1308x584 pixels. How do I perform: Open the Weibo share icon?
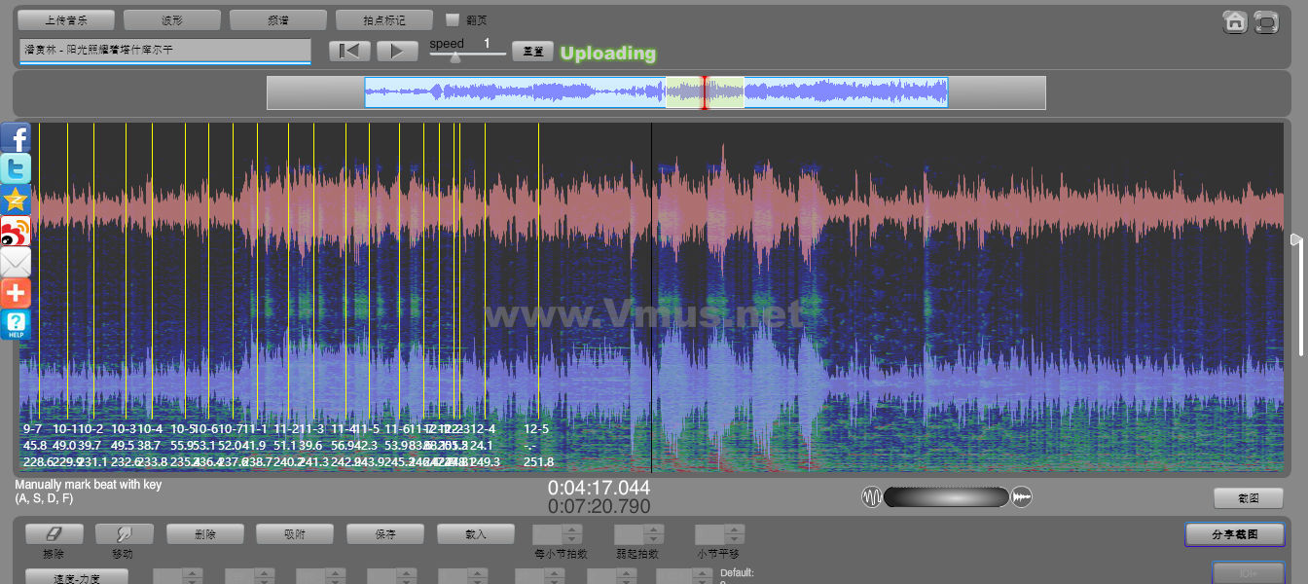pos(16,231)
